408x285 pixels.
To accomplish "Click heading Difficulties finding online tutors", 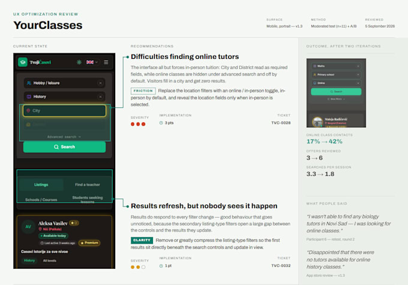I will point(185,57).
